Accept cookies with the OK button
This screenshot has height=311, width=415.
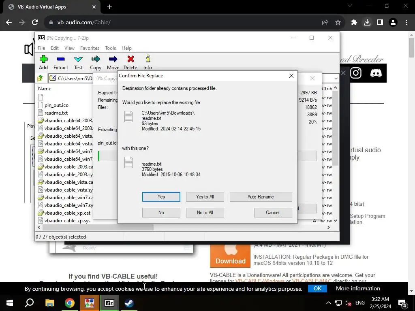(x=317, y=288)
